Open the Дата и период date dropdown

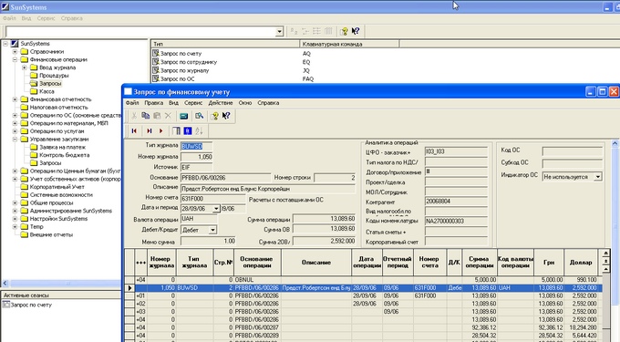click(x=216, y=208)
